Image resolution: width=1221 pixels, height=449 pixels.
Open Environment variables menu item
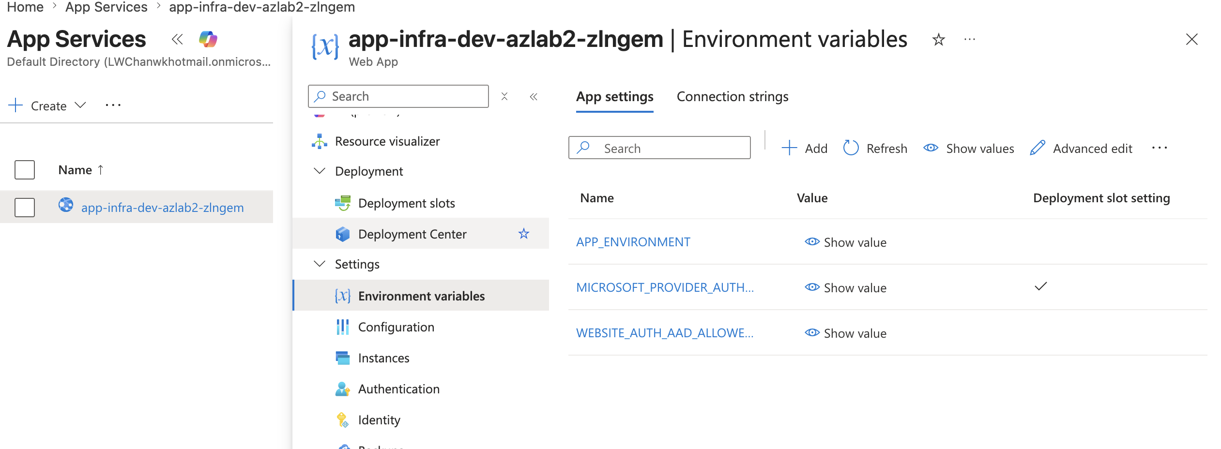tap(421, 296)
